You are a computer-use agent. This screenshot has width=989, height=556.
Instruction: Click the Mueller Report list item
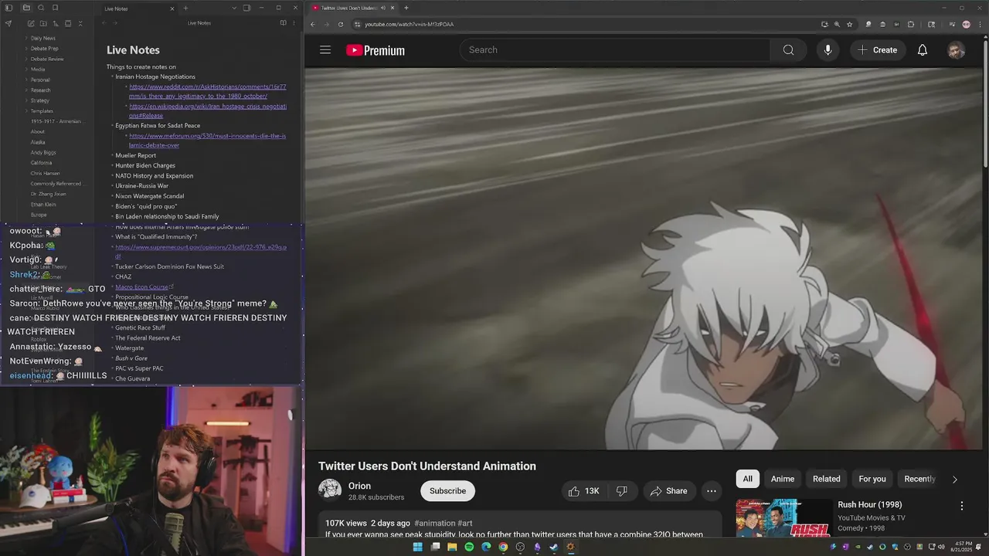point(136,155)
